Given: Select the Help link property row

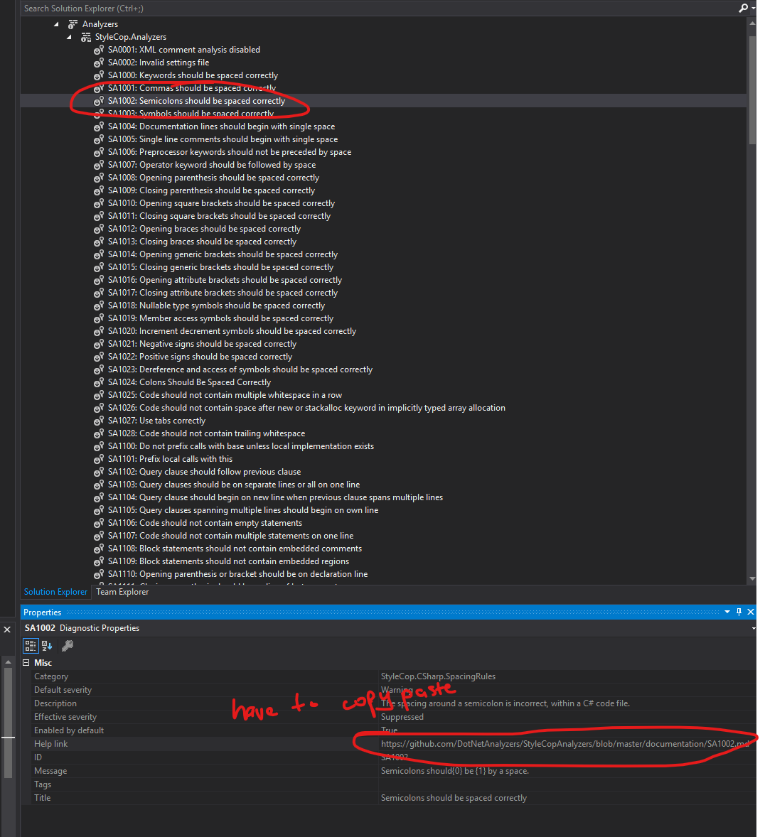Looking at the screenshot, I should point(389,744).
